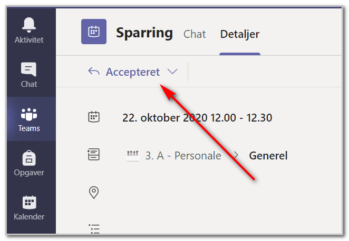Viewport: 349px width, 241px height.
Task: Click chevron between Personale and Generel
Action: 236,155
